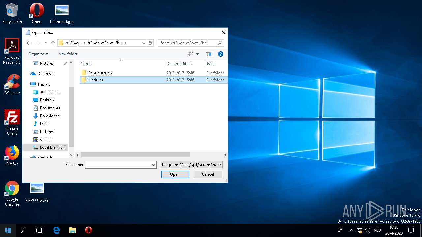Open taskbar Search
Screen dimensions: 422x237
point(24,230)
